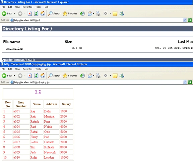Open Favorites menu in paging.jsp window

click(x=27, y=69)
